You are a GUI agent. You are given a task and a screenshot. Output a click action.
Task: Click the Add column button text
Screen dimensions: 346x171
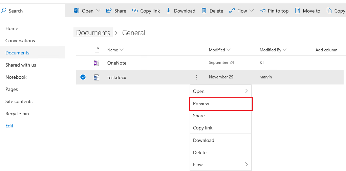click(326, 50)
